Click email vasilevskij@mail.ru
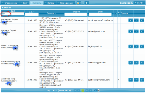This screenshot has width=146, height=93. [x=97, y=63]
